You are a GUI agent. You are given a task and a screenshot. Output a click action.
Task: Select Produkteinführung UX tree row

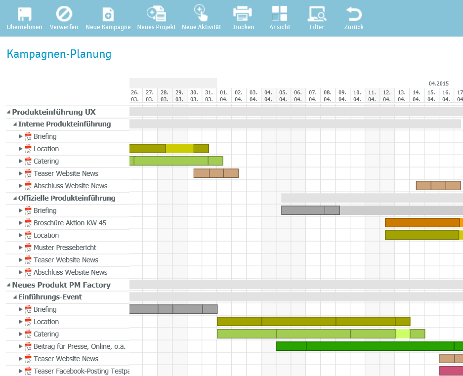point(68,112)
